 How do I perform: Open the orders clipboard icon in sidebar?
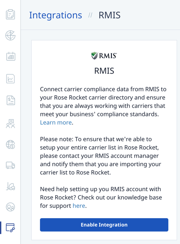[x=10, y=15]
